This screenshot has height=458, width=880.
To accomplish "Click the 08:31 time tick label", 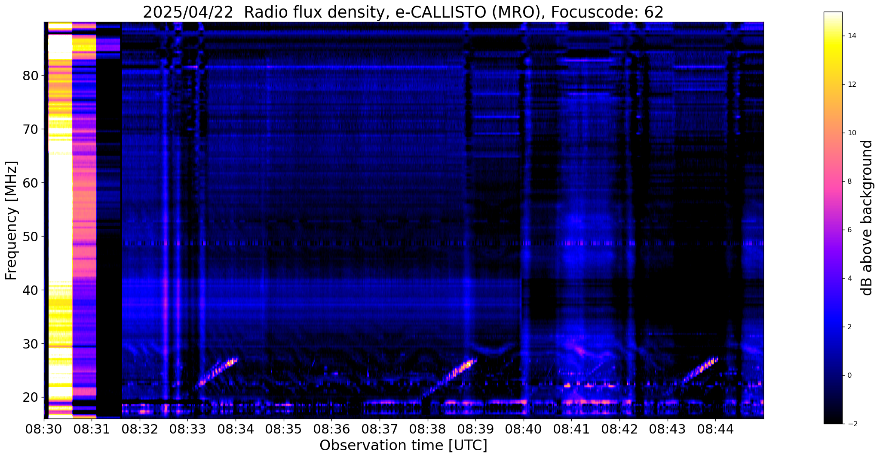I will [92, 429].
